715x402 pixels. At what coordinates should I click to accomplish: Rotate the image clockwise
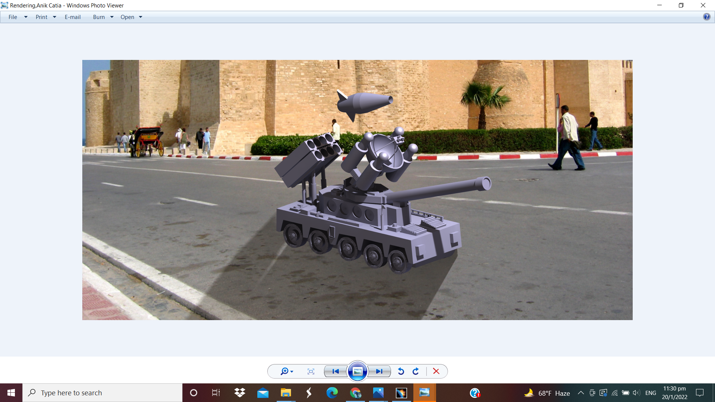tap(416, 371)
